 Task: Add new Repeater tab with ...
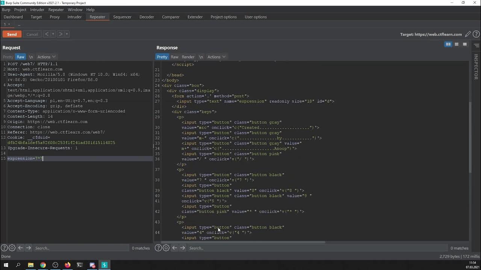(19, 24)
